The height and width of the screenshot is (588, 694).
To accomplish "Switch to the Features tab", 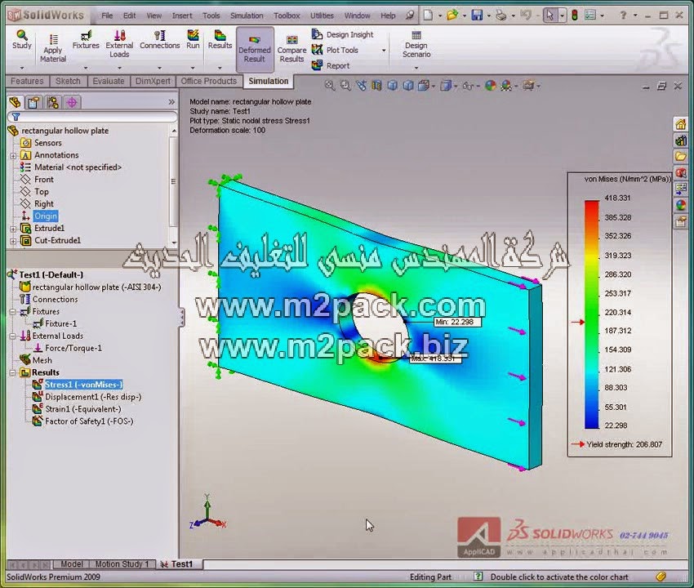I will tap(27, 81).
